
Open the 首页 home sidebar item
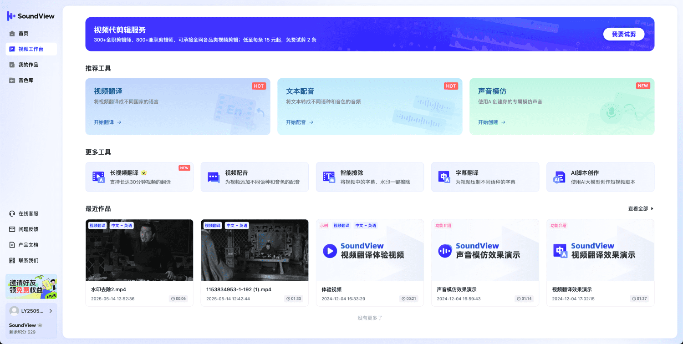pyautogui.click(x=31, y=34)
